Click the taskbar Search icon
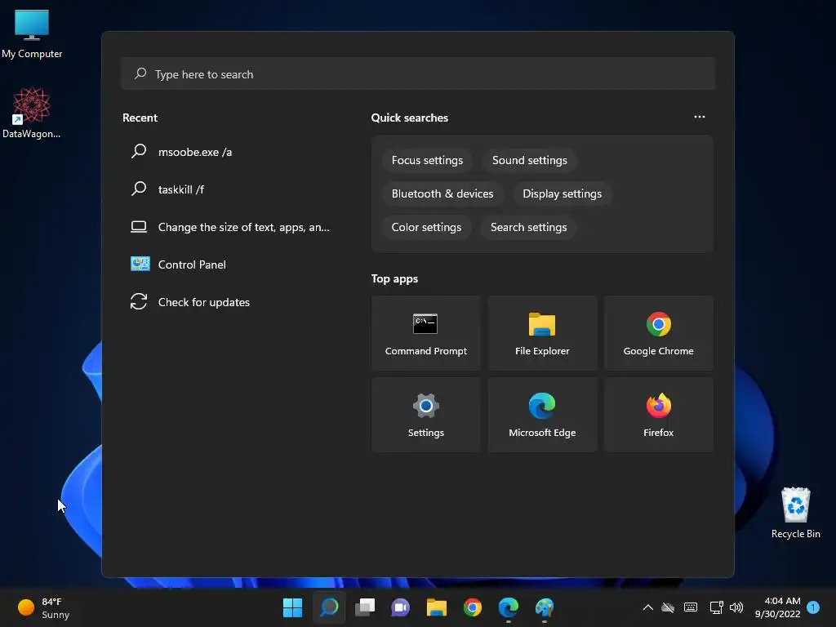Image resolution: width=836 pixels, height=627 pixels. [329, 607]
